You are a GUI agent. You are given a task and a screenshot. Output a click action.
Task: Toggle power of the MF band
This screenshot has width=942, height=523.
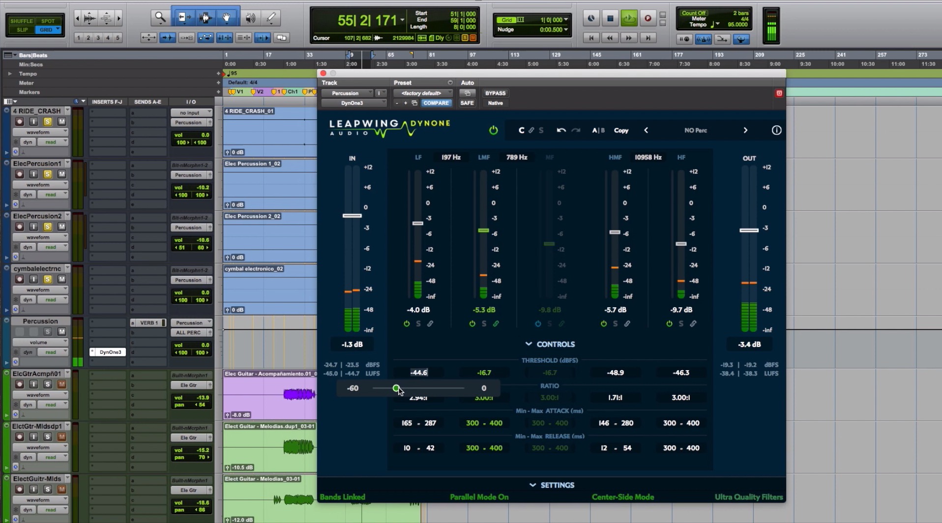538,324
